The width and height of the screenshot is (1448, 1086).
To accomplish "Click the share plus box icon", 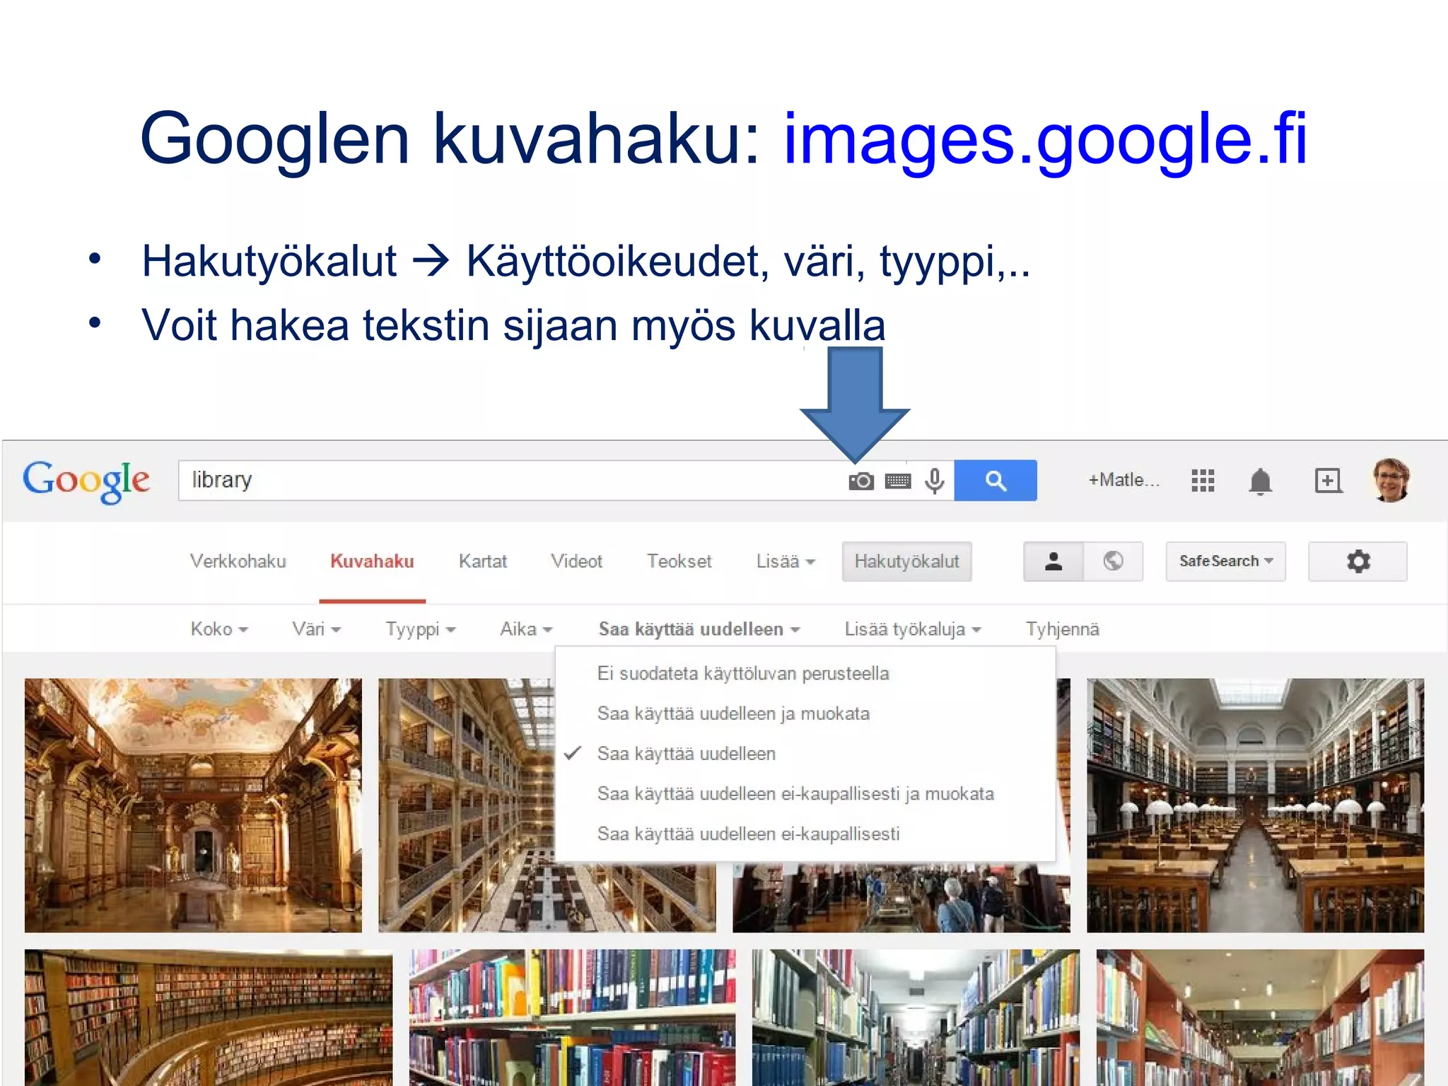I will coord(1328,481).
